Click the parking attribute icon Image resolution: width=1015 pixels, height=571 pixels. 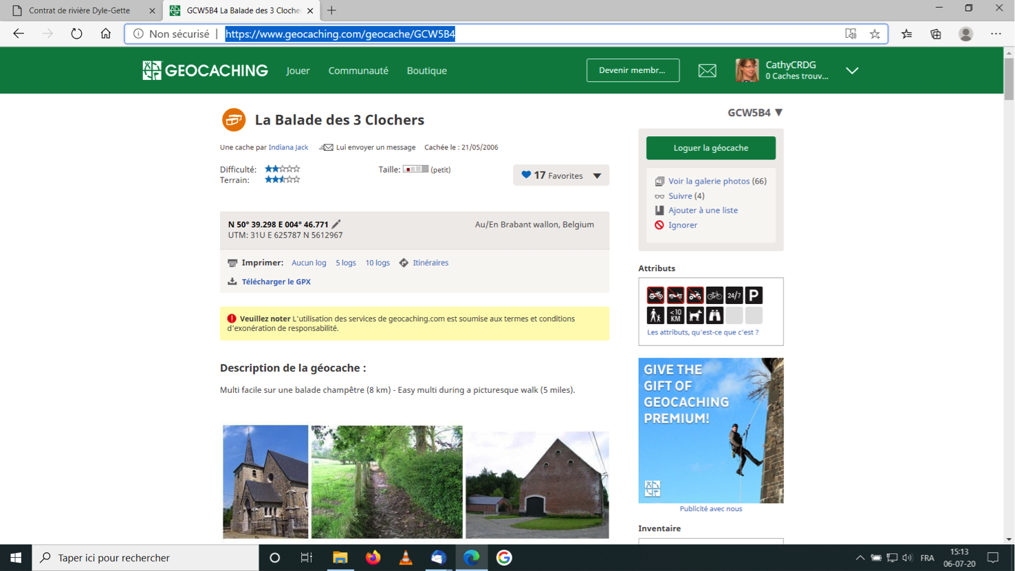coord(754,295)
